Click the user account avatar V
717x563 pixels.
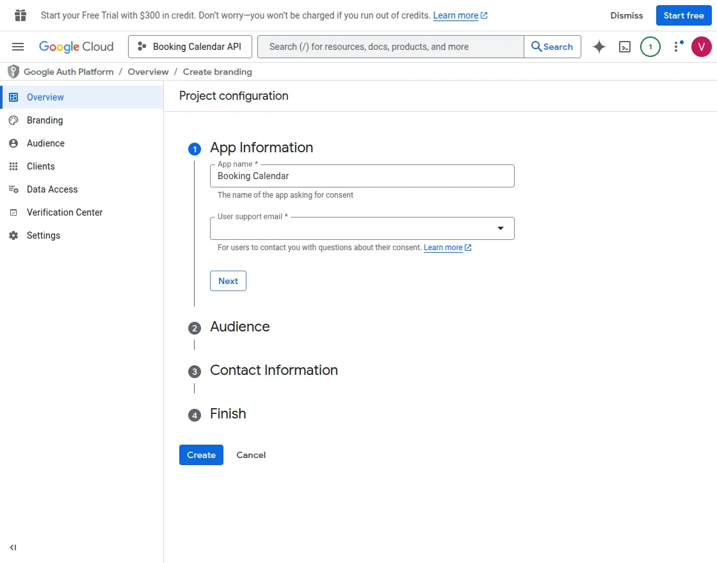(x=702, y=47)
